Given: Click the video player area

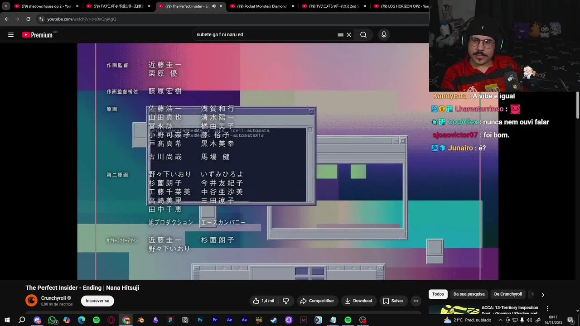Looking at the screenshot, I should pyautogui.click(x=288, y=161).
